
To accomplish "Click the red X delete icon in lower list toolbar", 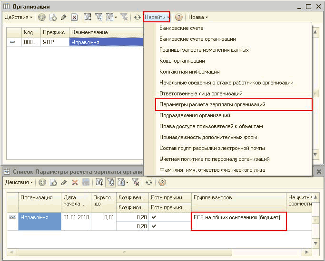I will 75,182.
